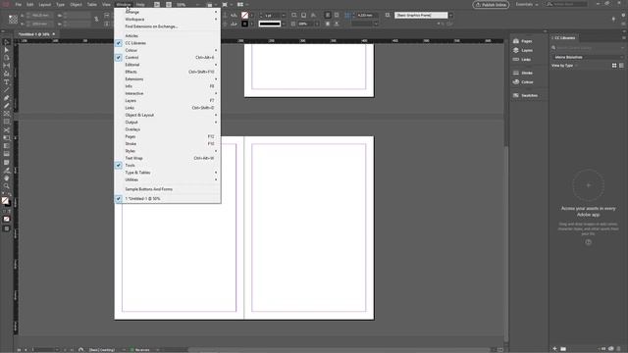Select the Type tool
628x353 pixels.
7,82
